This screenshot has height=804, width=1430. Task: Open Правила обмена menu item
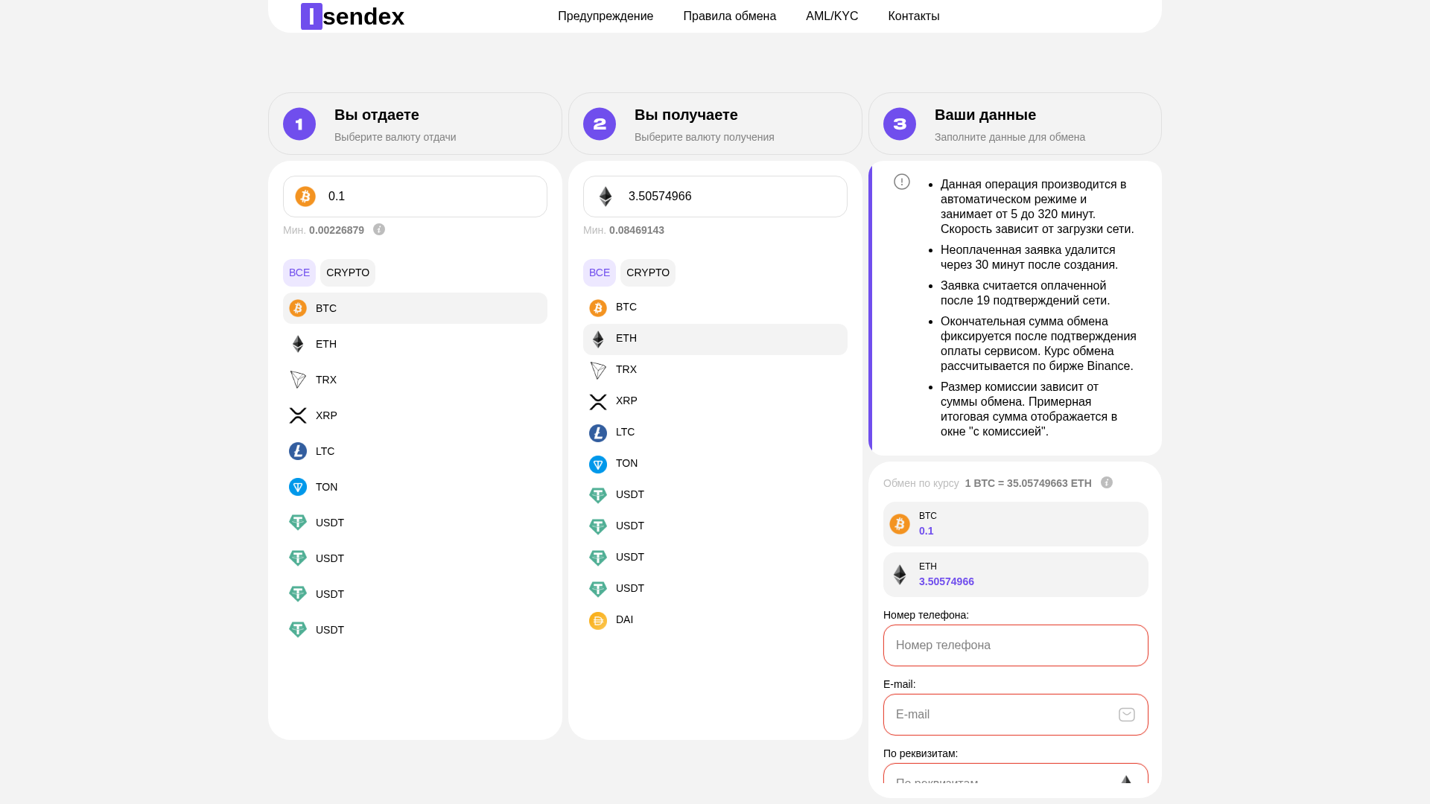click(729, 16)
